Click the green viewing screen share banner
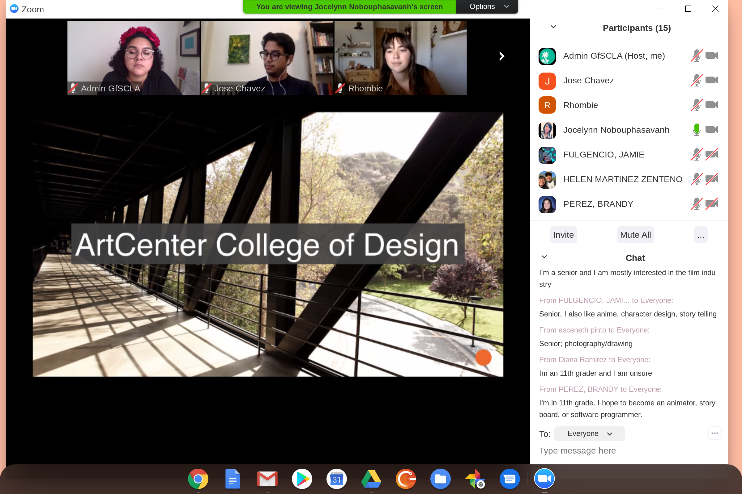 point(350,6)
